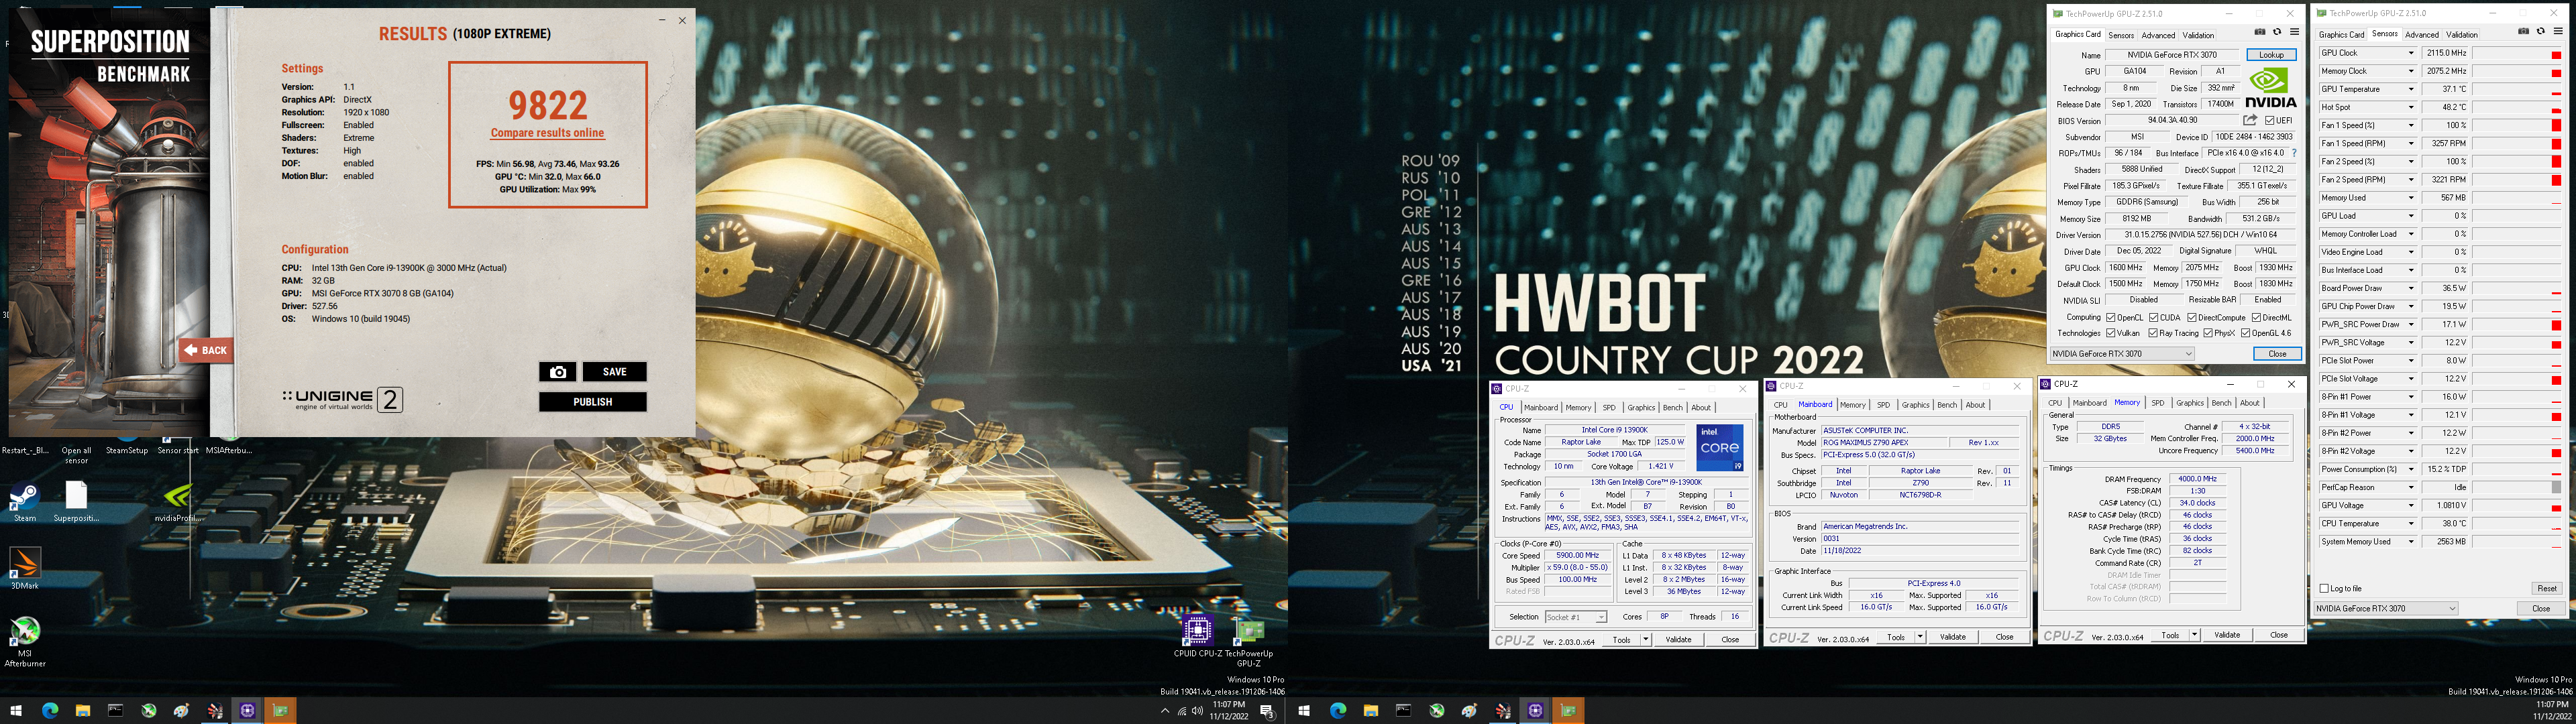Viewport: 2576px width, 724px height.
Task: Expand the Hot Spot sensor dropdown
Action: coord(2410,107)
